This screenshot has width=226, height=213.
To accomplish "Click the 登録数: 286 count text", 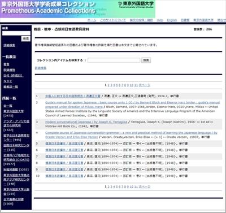I will (x=203, y=29).
